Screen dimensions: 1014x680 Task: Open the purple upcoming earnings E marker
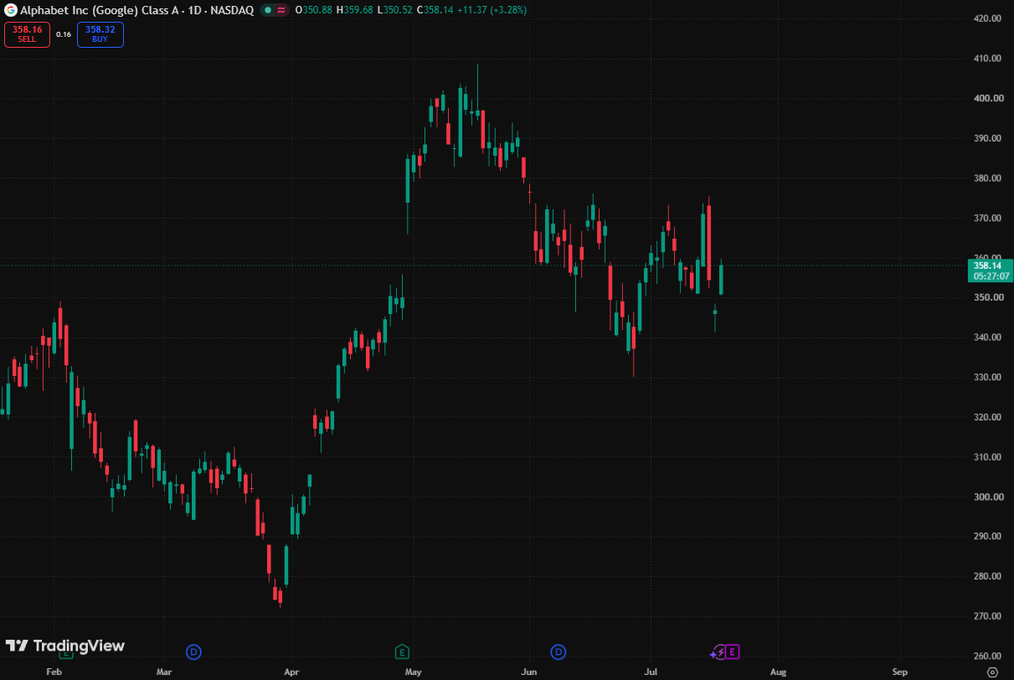pyautogui.click(x=733, y=652)
